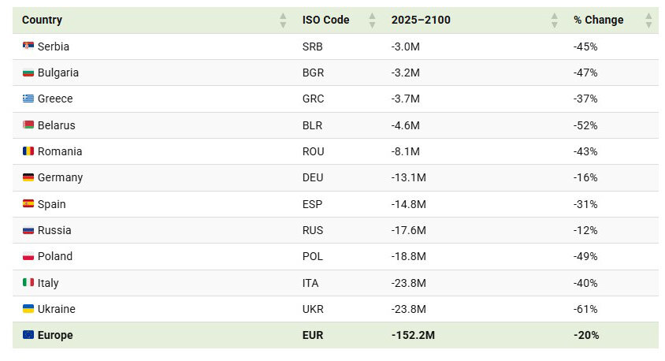Click the Ukraine flag icon
Viewport: 665px width, 361px height.
click(28, 309)
